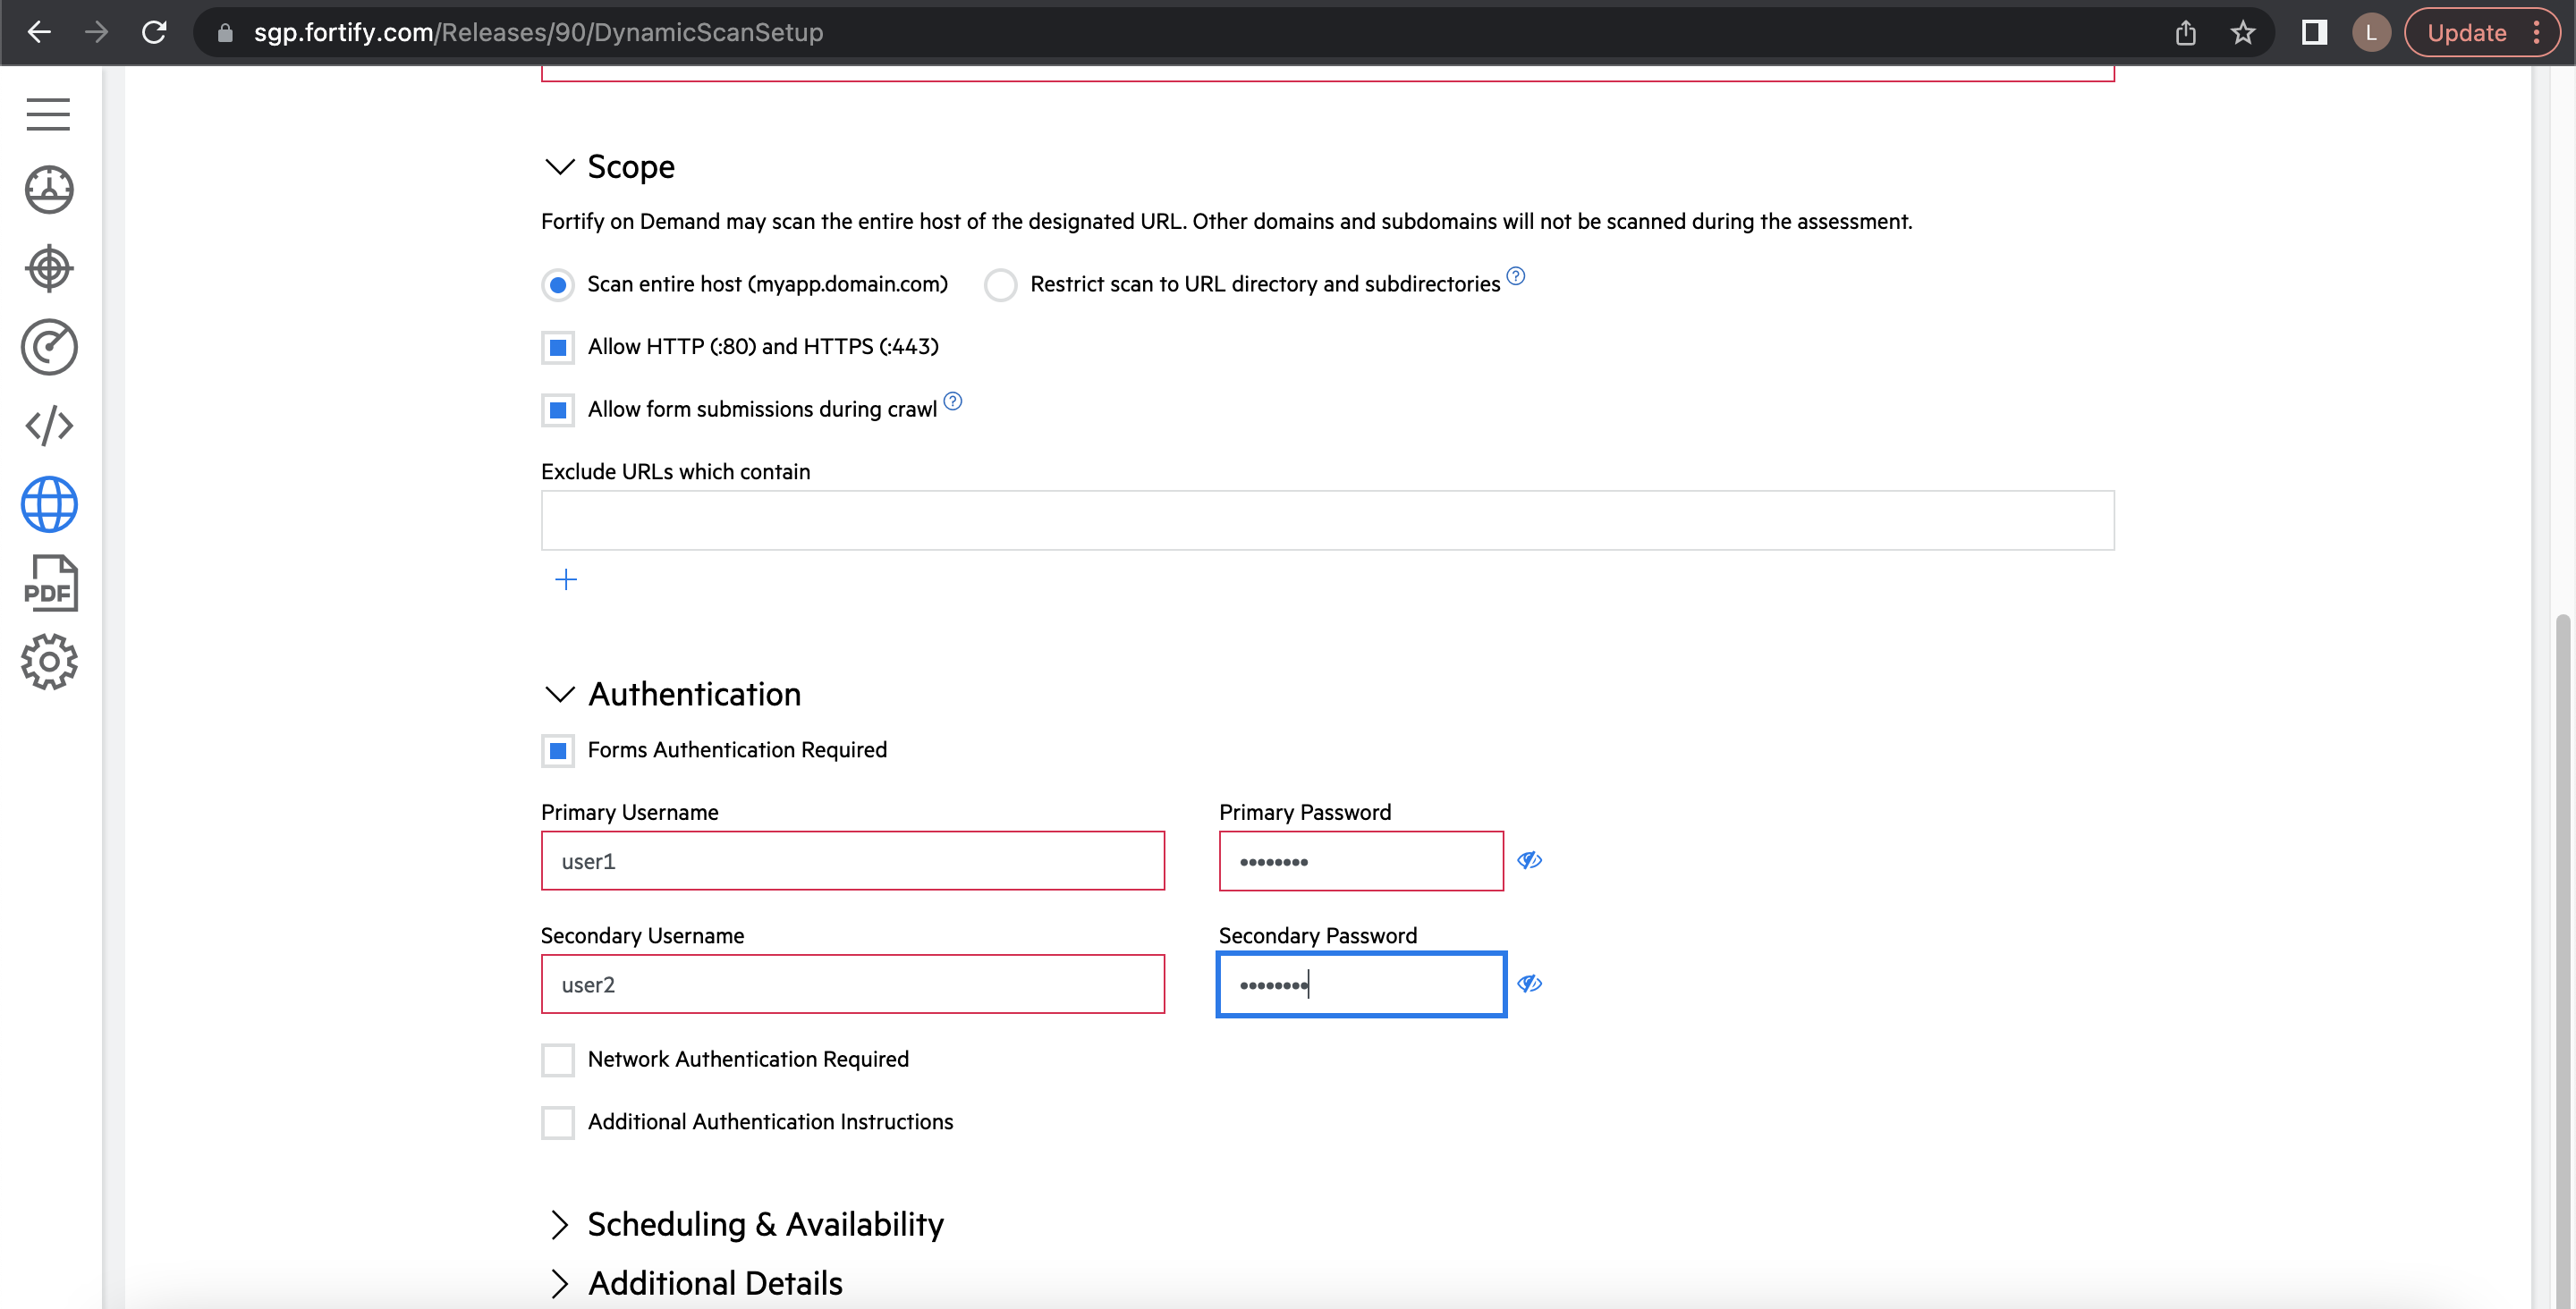Collapse the Scope section
The height and width of the screenshot is (1309, 2576).
pos(560,166)
